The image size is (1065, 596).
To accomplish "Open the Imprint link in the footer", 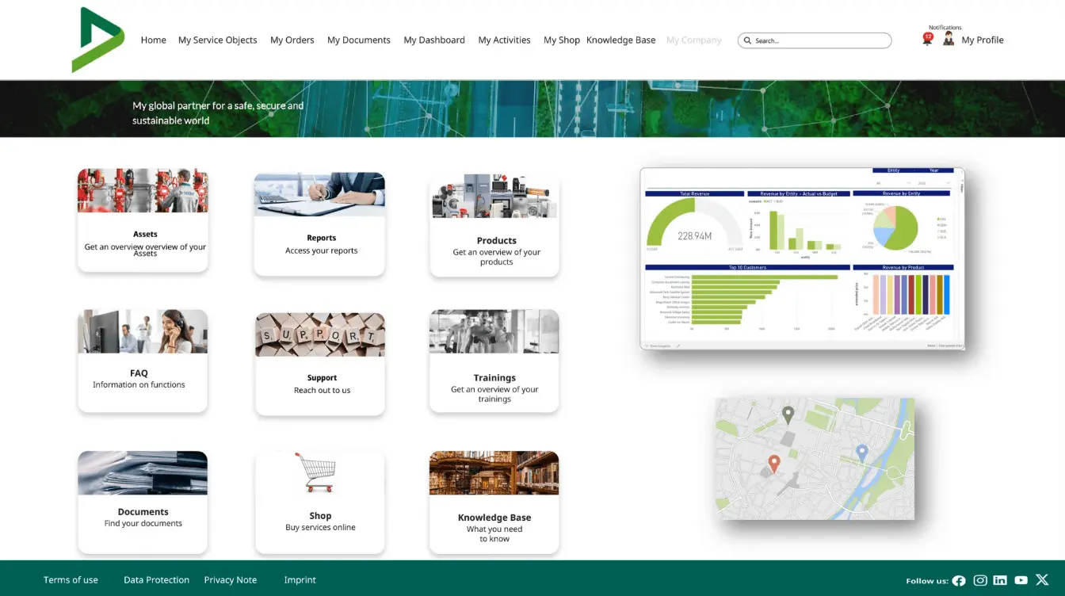I will click(300, 579).
